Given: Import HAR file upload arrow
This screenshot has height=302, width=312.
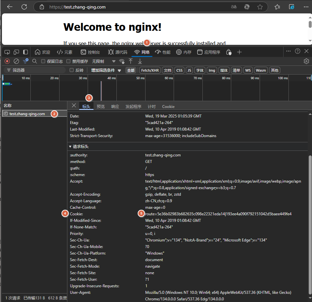Looking at the screenshot, I should click(x=131, y=61).
